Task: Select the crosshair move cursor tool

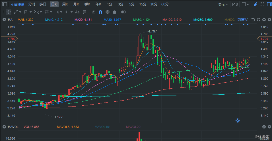Action: [9, 12]
